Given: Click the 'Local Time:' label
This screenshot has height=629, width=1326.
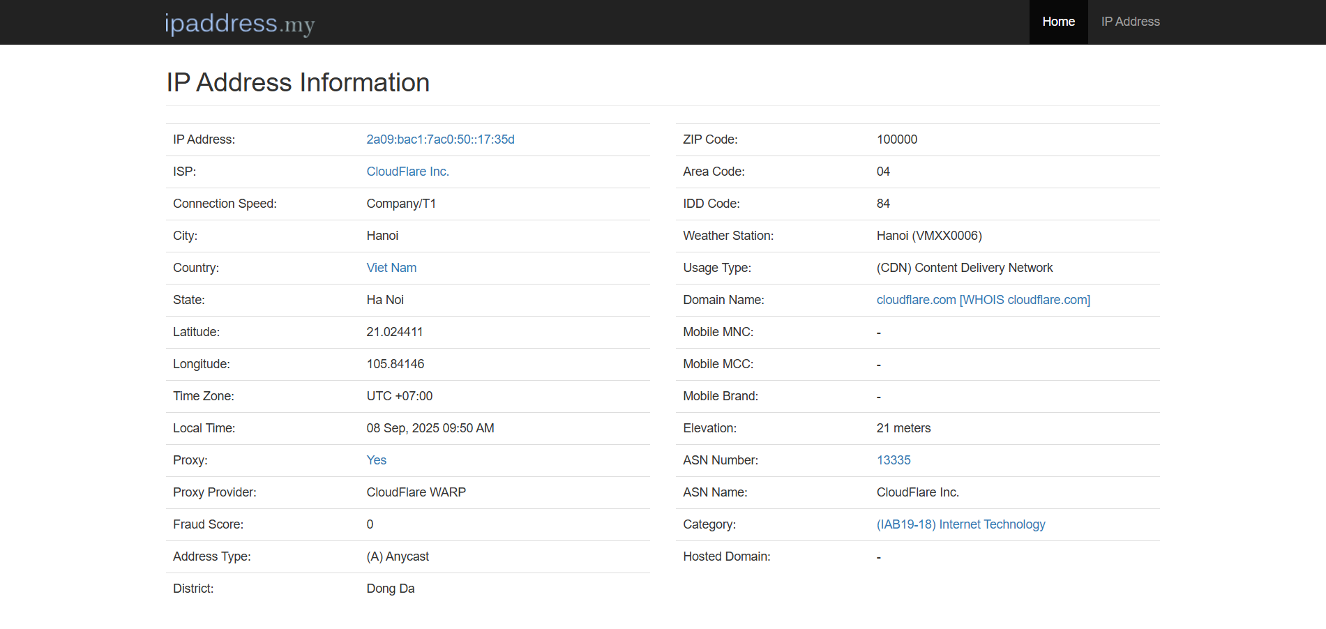Looking at the screenshot, I should (x=204, y=428).
